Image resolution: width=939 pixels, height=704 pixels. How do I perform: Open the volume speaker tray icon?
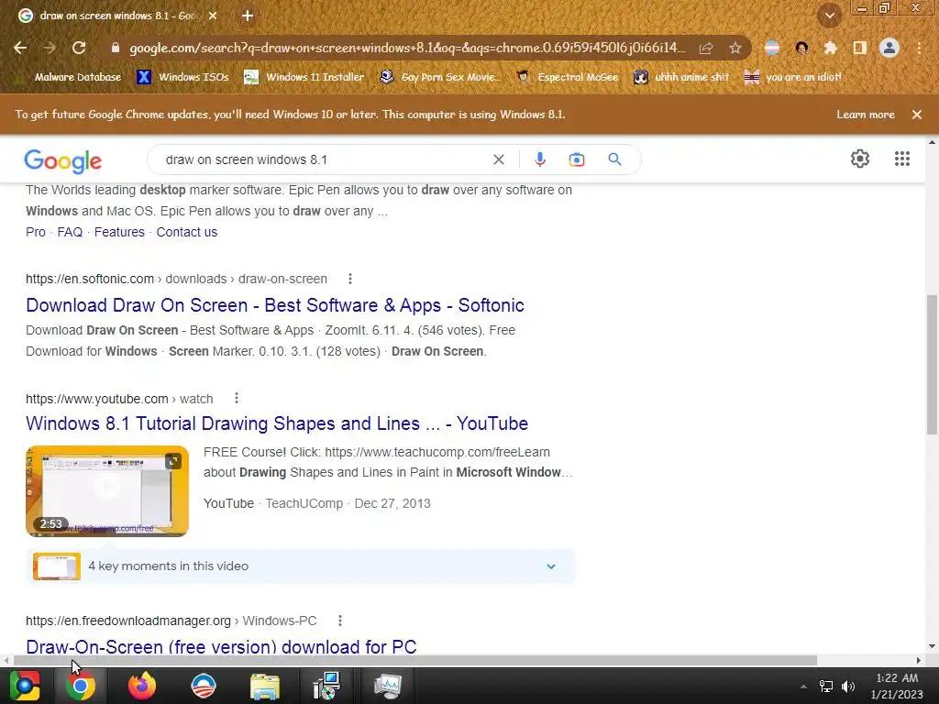[848, 687]
